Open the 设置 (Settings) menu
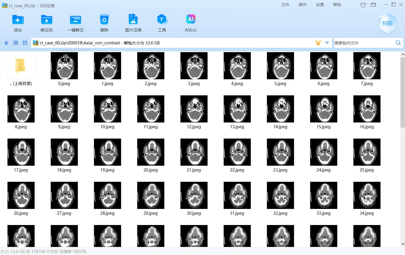The image size is (405, 255). 320,5
